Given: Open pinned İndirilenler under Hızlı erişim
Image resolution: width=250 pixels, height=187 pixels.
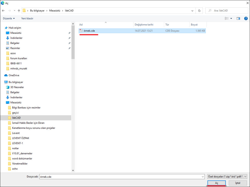Looking at the screenshot, I should tap(16, 38).
